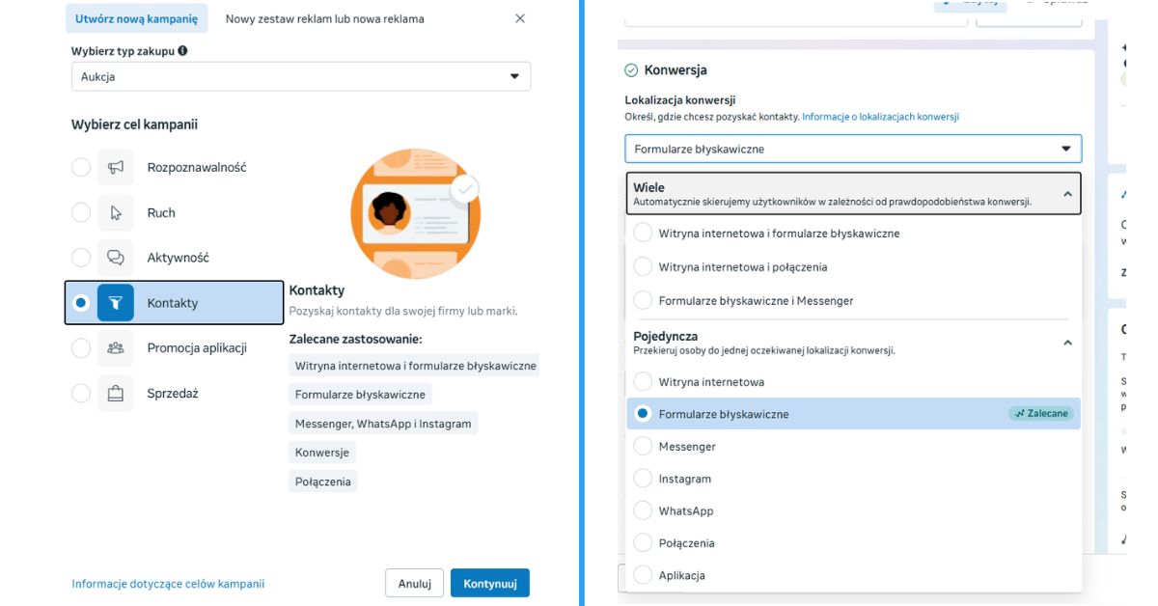The width and height of the screenshot is (1158, 606).
Task: Click the Kontakty funnel icon
Action: (x=116, y=303)
